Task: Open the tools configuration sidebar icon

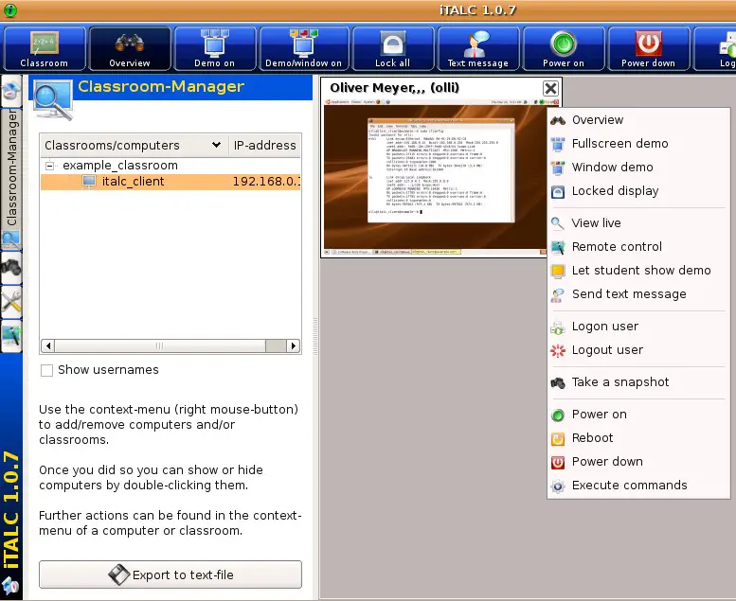Action: pyautogui.click(x=11, y=301)
